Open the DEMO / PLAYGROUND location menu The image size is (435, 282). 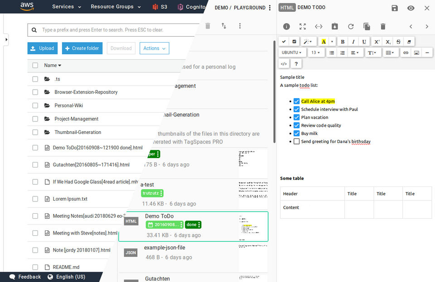coord(270,8)
